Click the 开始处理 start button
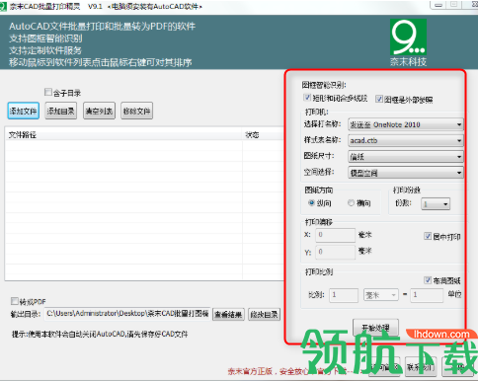Image resolution: width=478 pixels, height=381 pixels. pos(375,327)
